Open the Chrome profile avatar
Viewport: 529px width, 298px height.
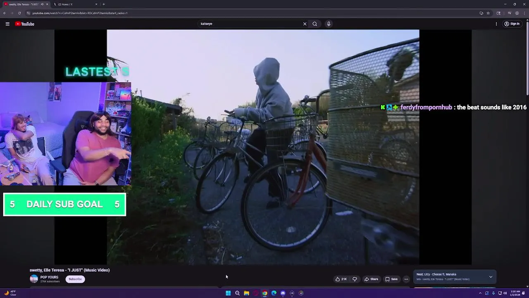(x=517, y=13)
